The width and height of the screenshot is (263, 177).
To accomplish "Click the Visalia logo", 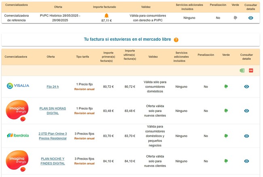I will (18, 86).
